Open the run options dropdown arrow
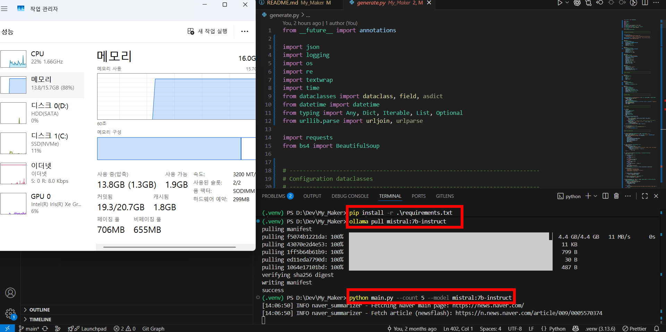The width and height of the screenshot is (666, 332). pyautogui.click(x=567, y=3)
